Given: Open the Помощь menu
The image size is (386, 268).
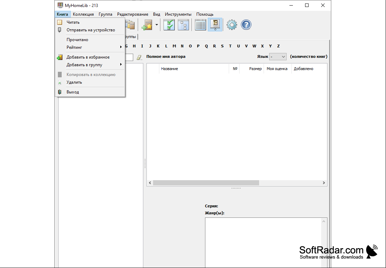Looking at the screenshot, I should coord(205,14).
